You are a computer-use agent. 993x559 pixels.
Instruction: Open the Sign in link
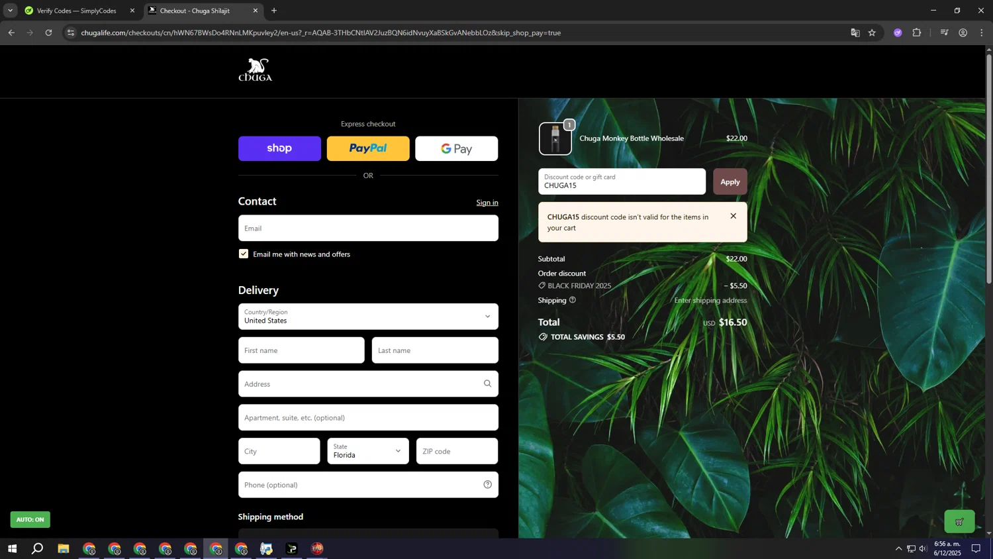487,203
